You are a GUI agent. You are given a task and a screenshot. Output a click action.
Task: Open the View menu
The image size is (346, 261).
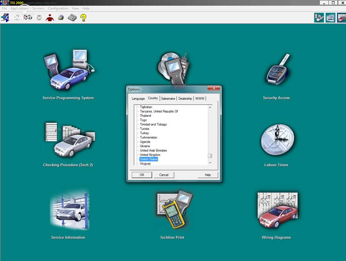[75, 8]
